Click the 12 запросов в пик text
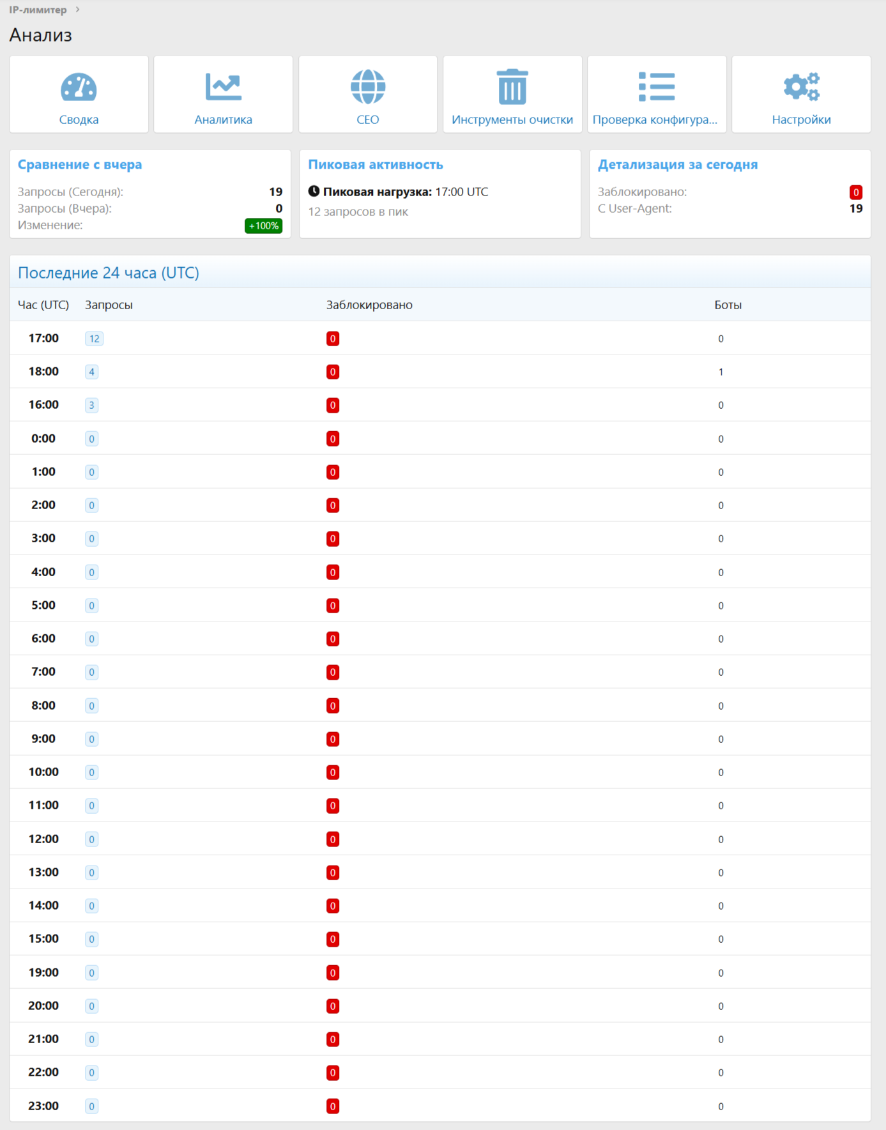 point(358,211)
